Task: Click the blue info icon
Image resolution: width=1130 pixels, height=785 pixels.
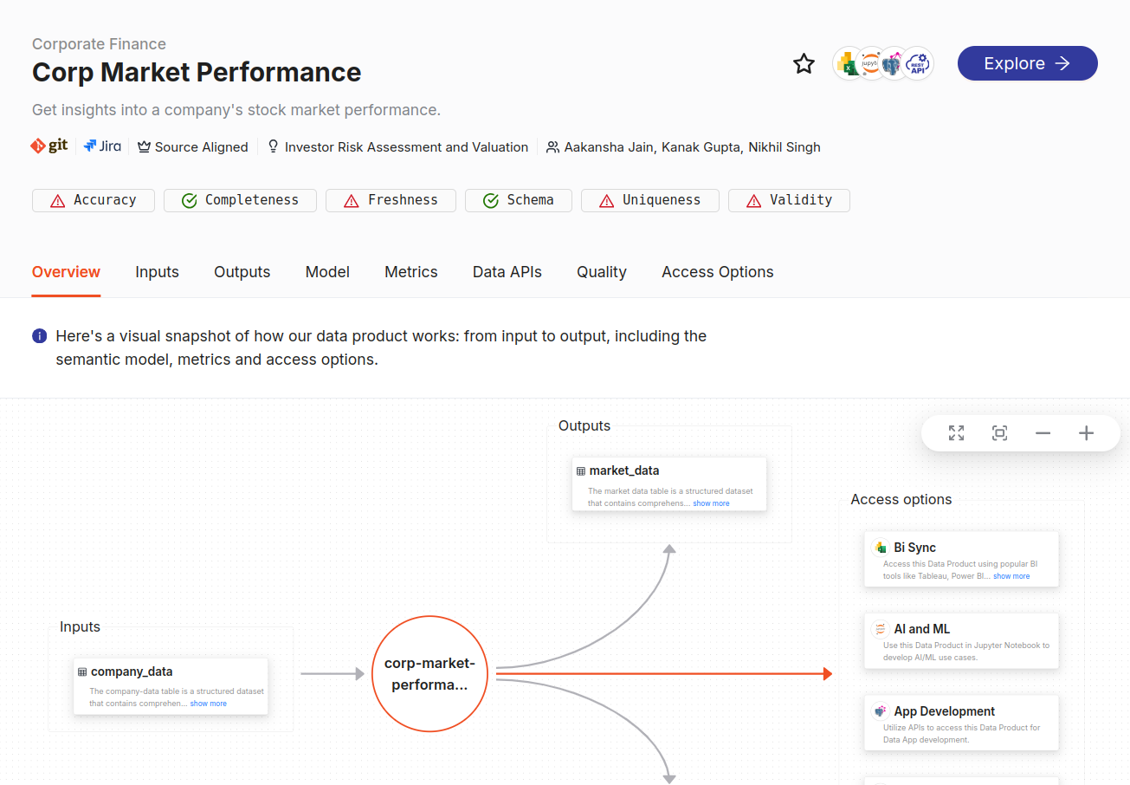Action: (39, 336)
